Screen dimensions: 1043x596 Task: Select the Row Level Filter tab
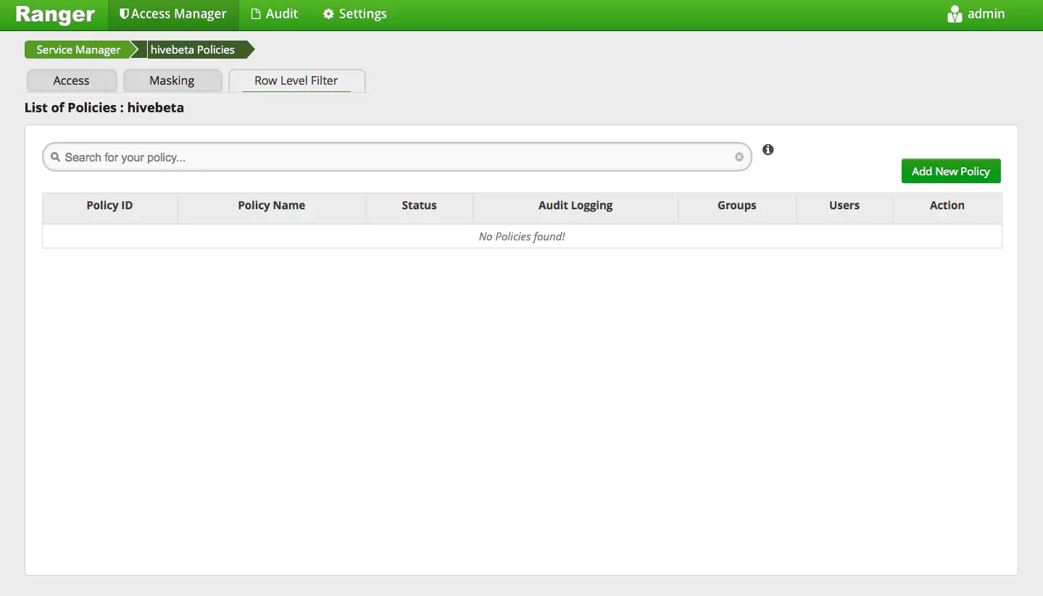point(296,80)
